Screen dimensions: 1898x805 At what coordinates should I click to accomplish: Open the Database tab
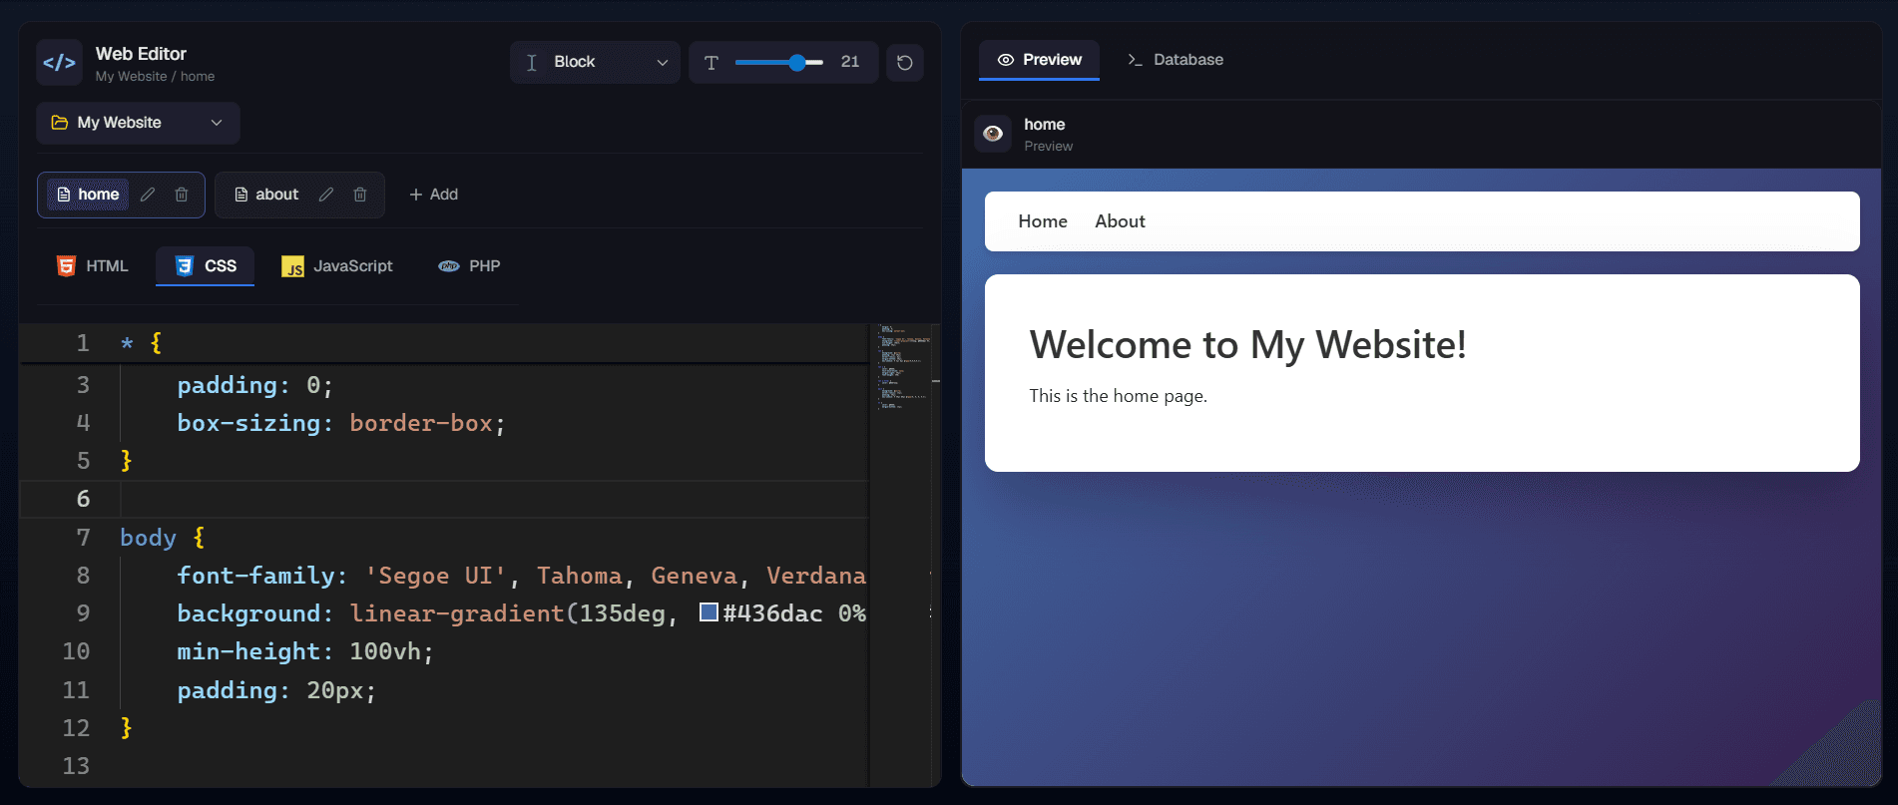point(1175,60)
